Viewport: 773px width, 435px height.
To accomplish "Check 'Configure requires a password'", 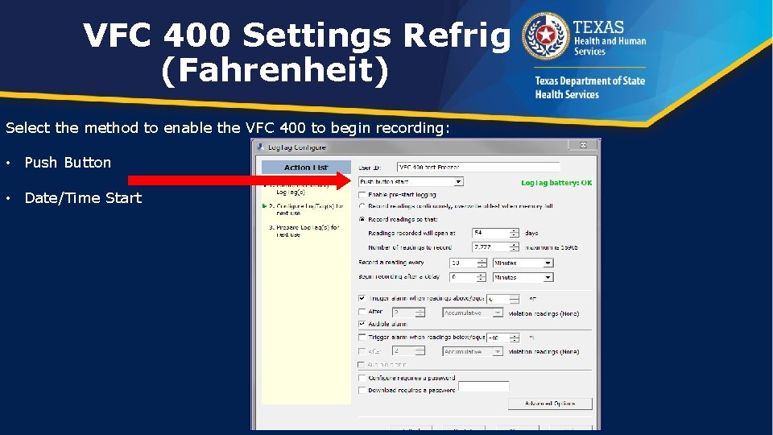I will click(362, 378).
